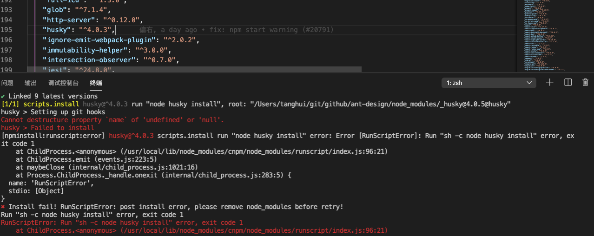
Task: Switch to the 输出 tab
Action: pyautogui.click(x=31, y=83)
